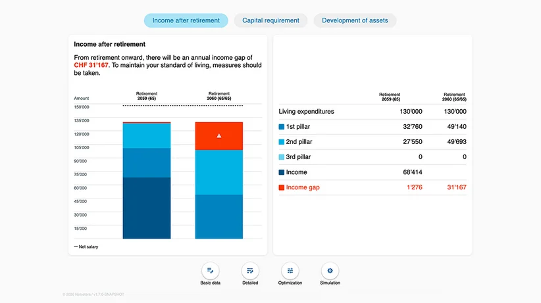
Task: Open the Detailed view icon
Action: coord(250,271)
